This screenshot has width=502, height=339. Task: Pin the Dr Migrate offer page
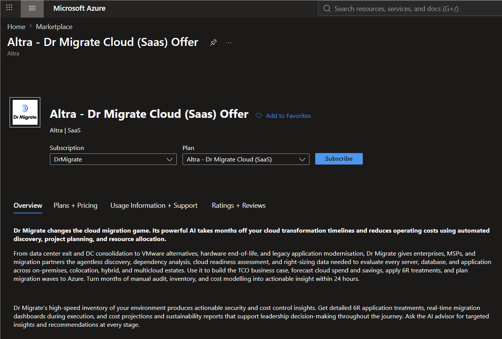coord(213,42)
